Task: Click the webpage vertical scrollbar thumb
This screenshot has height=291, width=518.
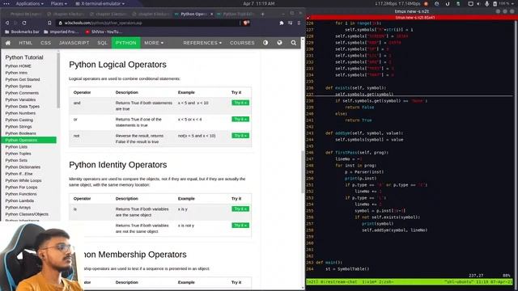Action: coord(302,171)
